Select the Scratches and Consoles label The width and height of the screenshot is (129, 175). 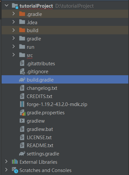pyautogui.click(x=45, y=170)
